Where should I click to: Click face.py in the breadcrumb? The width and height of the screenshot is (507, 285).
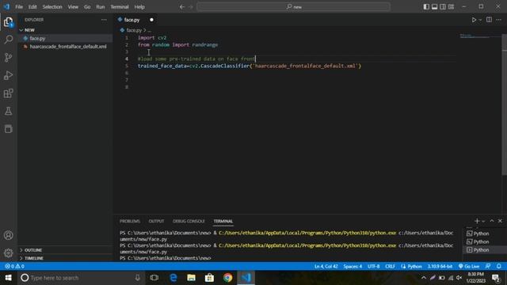[134, 30]
